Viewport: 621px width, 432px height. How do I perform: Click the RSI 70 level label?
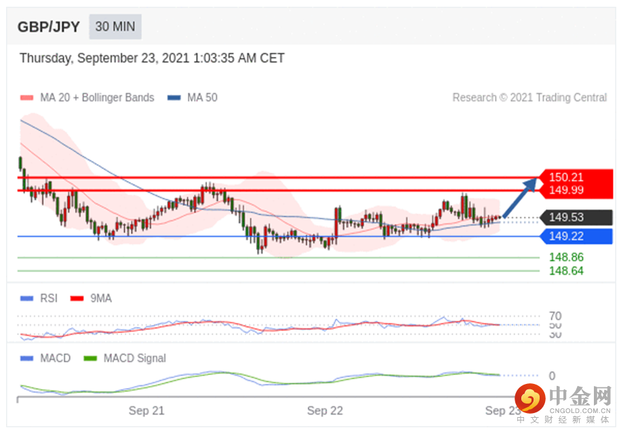pyautogui.click(x=555, y=316)
